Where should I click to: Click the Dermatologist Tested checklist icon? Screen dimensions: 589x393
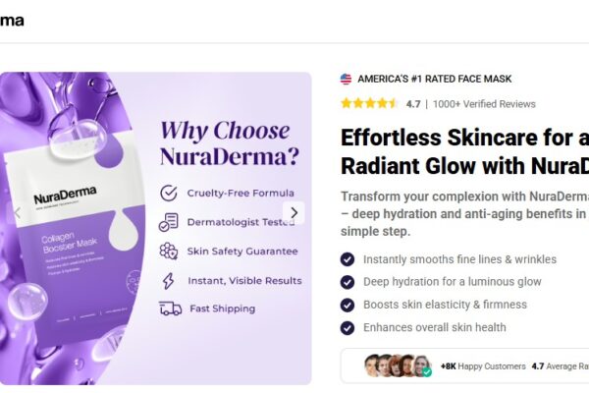tap(169, 222)
